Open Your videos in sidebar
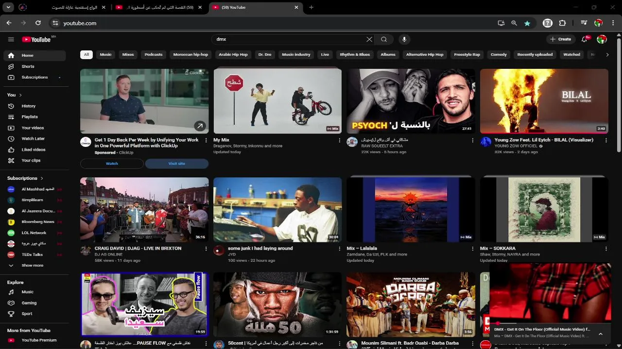This screenshot has width=622, height=349. click(x=34, y=128)
